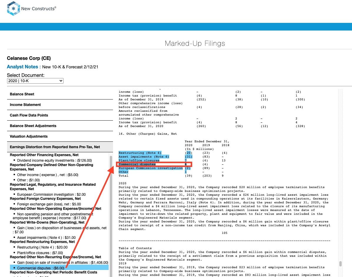This screenshot has width=352, height=277.
Task: Click the Table of Contents text in filing
Action: point(135,248)
